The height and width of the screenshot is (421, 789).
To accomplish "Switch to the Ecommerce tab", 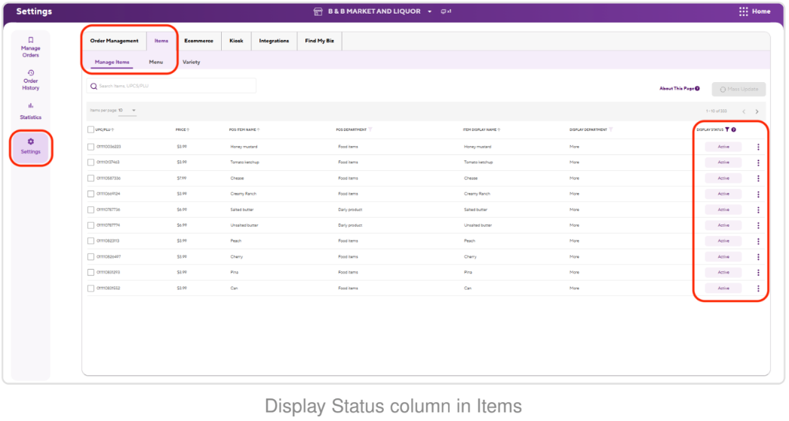I will click(198, 41).
